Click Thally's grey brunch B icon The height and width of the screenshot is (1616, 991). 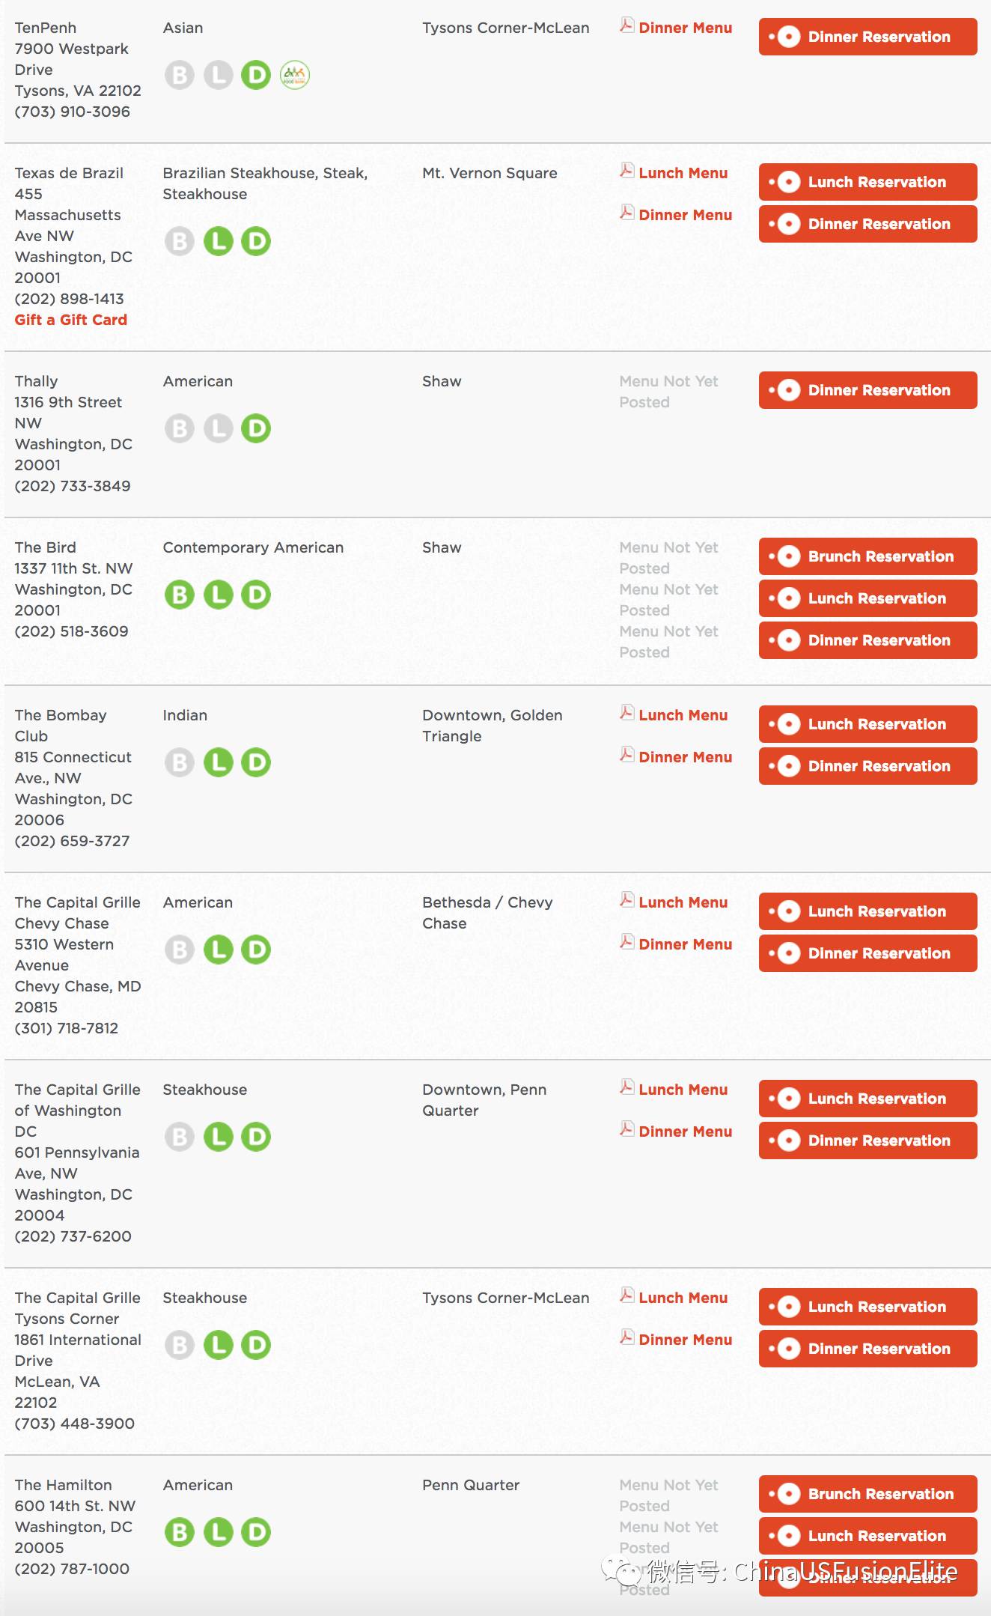pyautogui.click(x=180, y=428)
